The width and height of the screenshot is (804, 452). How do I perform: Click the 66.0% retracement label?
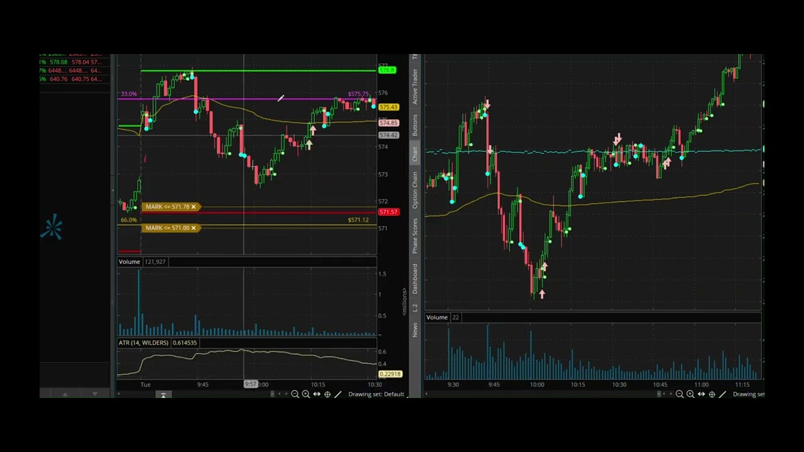coord(129,220)
